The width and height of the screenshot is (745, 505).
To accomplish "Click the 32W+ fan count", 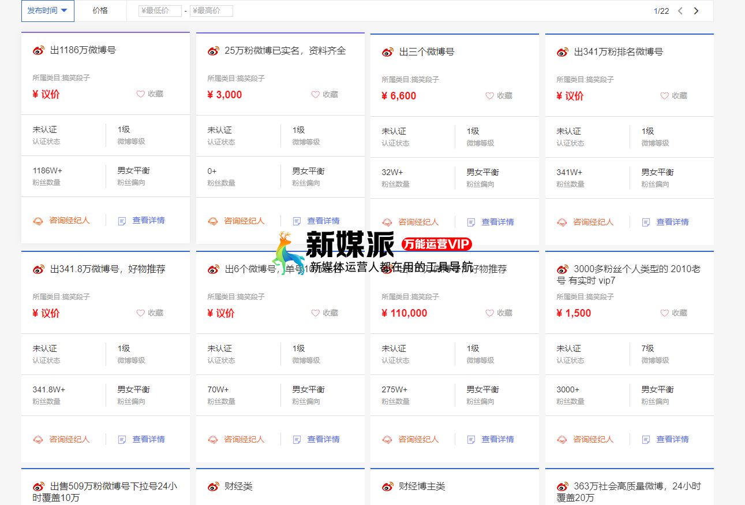I will pyautogui.click(x=392, y=173).
